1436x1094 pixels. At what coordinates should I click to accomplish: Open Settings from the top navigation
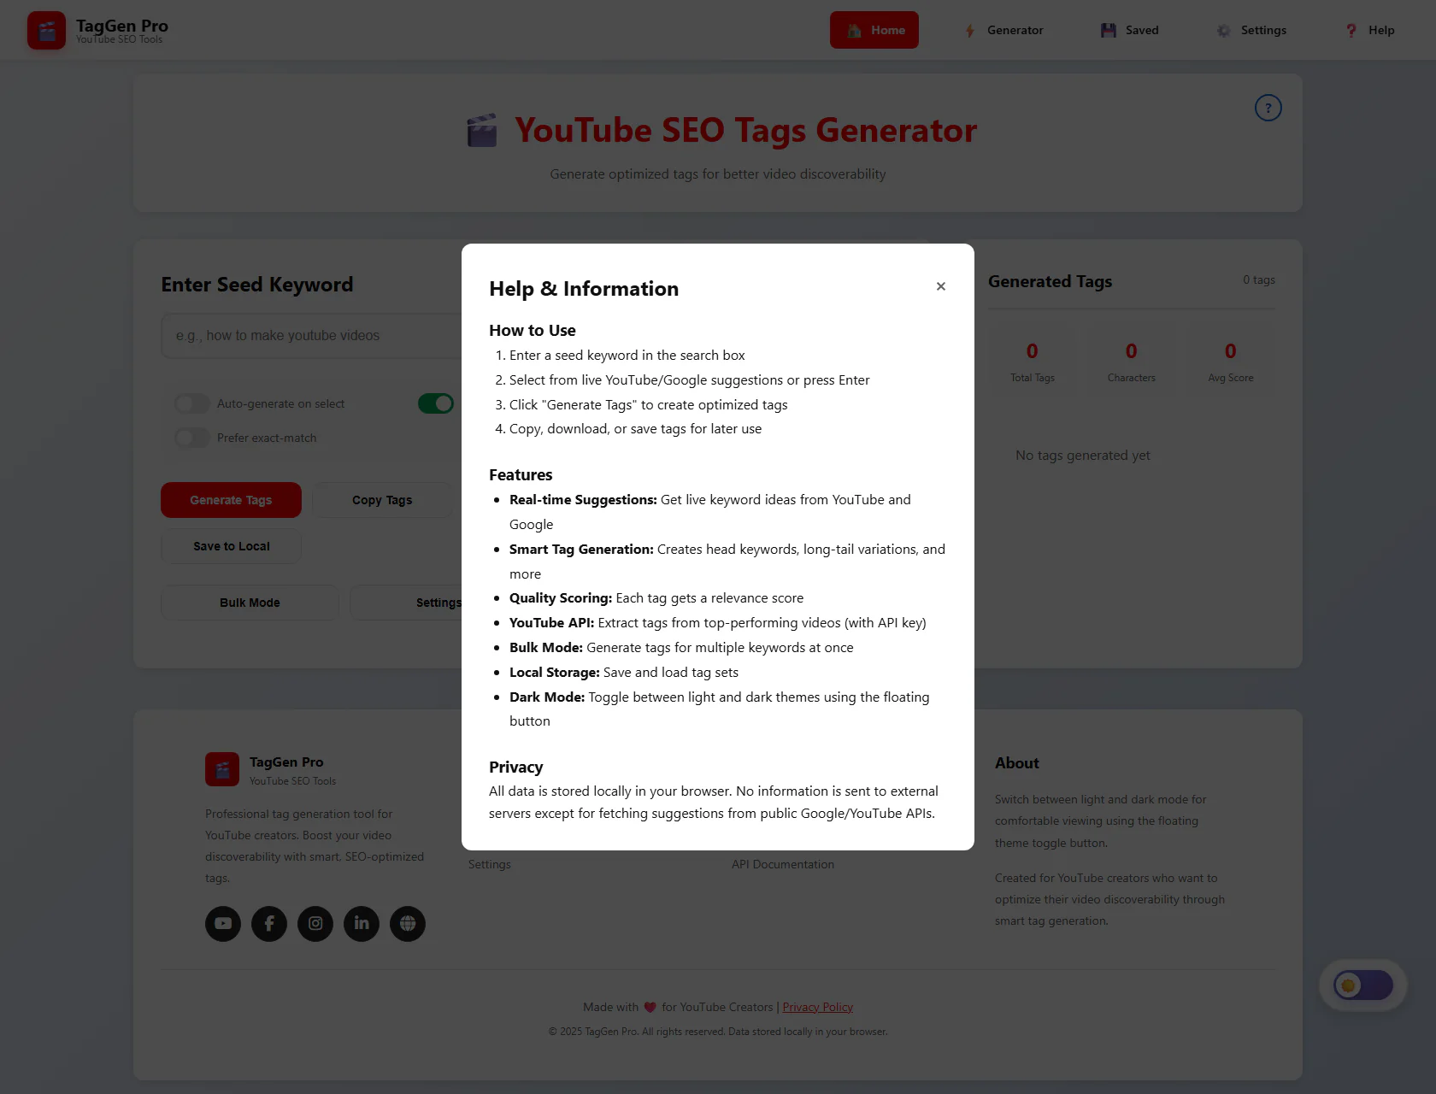pos(1251,30)
